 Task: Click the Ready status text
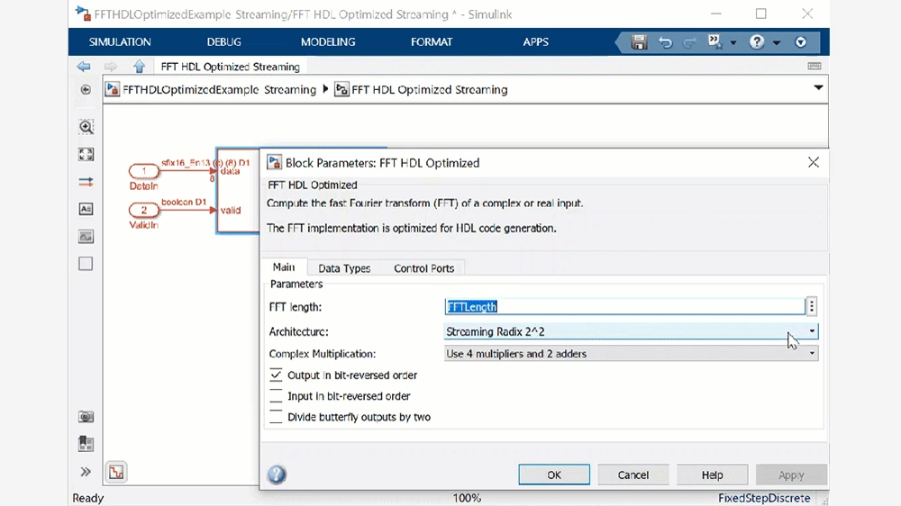pyautogui.click(x=88, y=498)
